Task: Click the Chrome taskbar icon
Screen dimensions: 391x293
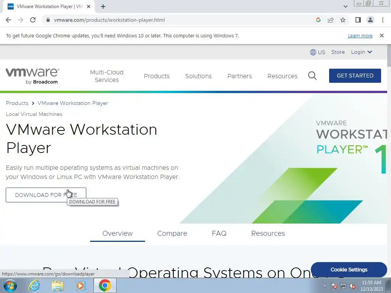Action: point(105,285)
